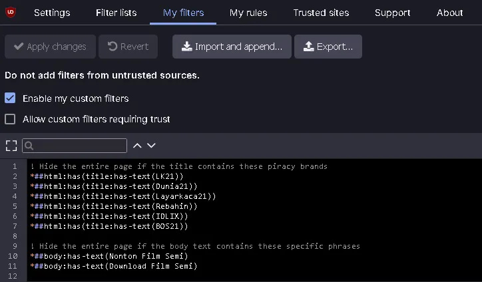Click the body text phrases comment line
This screenshot has width=482, height=282.
pyautogui.click(x=195, y=246)
